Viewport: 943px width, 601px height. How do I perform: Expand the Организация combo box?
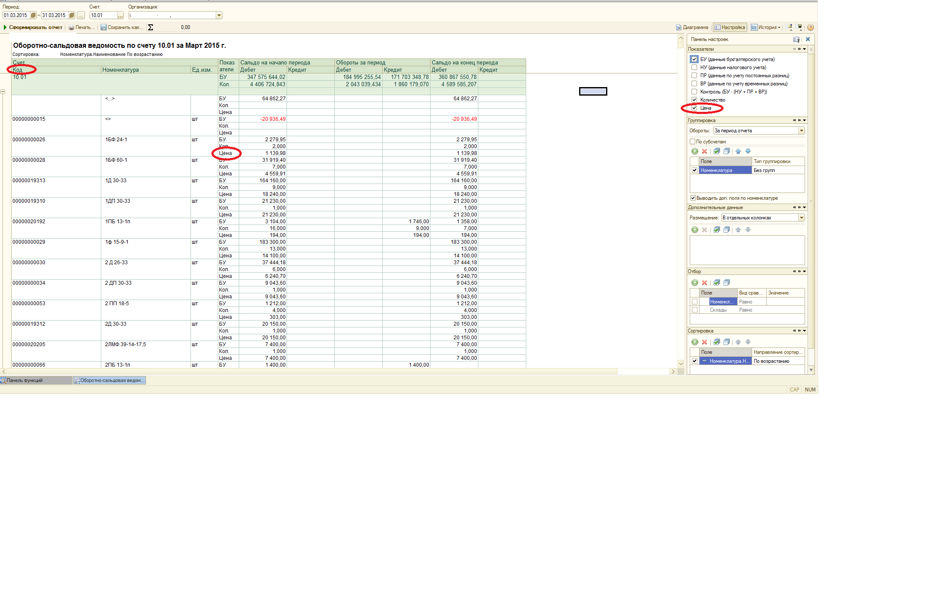point(219,15)
